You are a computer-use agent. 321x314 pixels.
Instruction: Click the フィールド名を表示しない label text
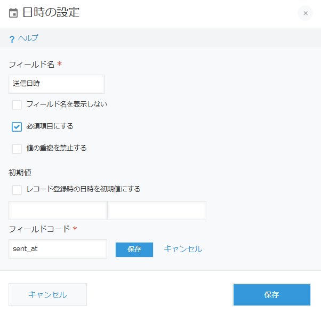tap(67, 104)
